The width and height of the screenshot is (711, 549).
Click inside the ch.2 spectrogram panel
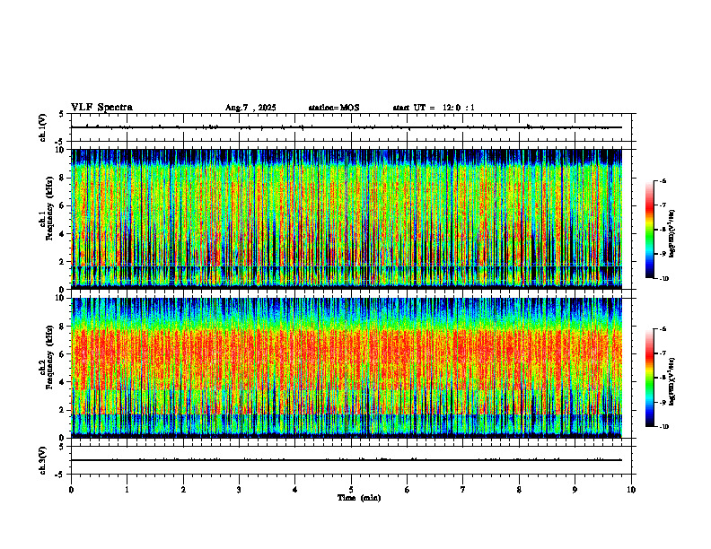coord(347,368)
